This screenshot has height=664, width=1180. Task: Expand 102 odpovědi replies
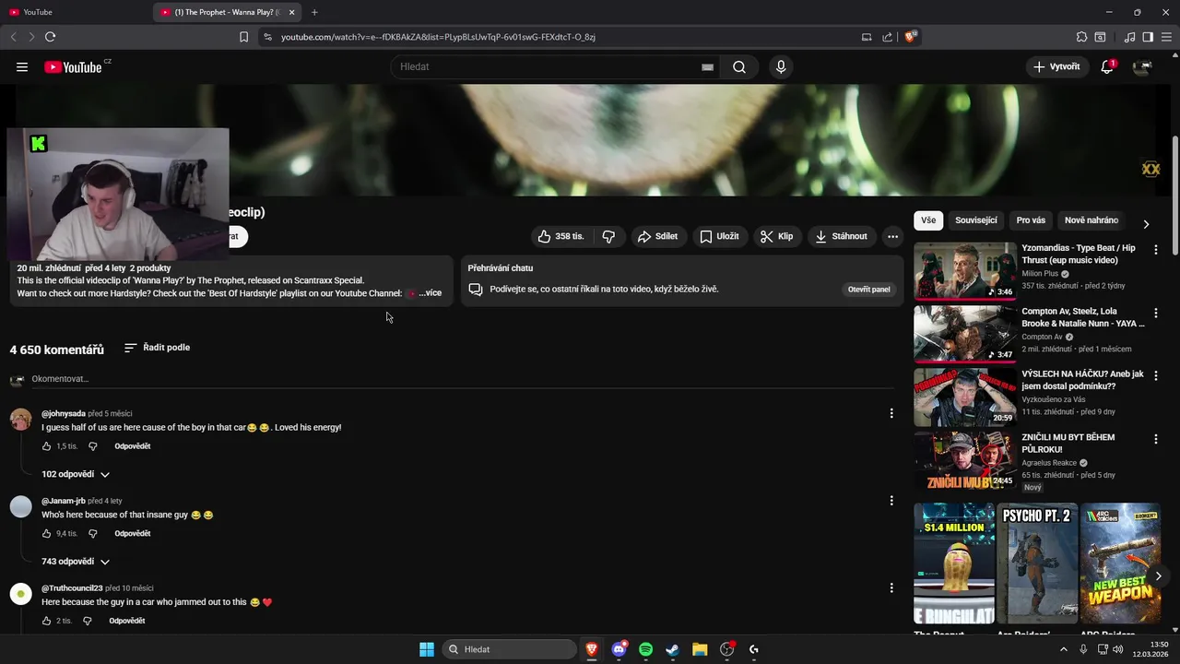point(76,474)
